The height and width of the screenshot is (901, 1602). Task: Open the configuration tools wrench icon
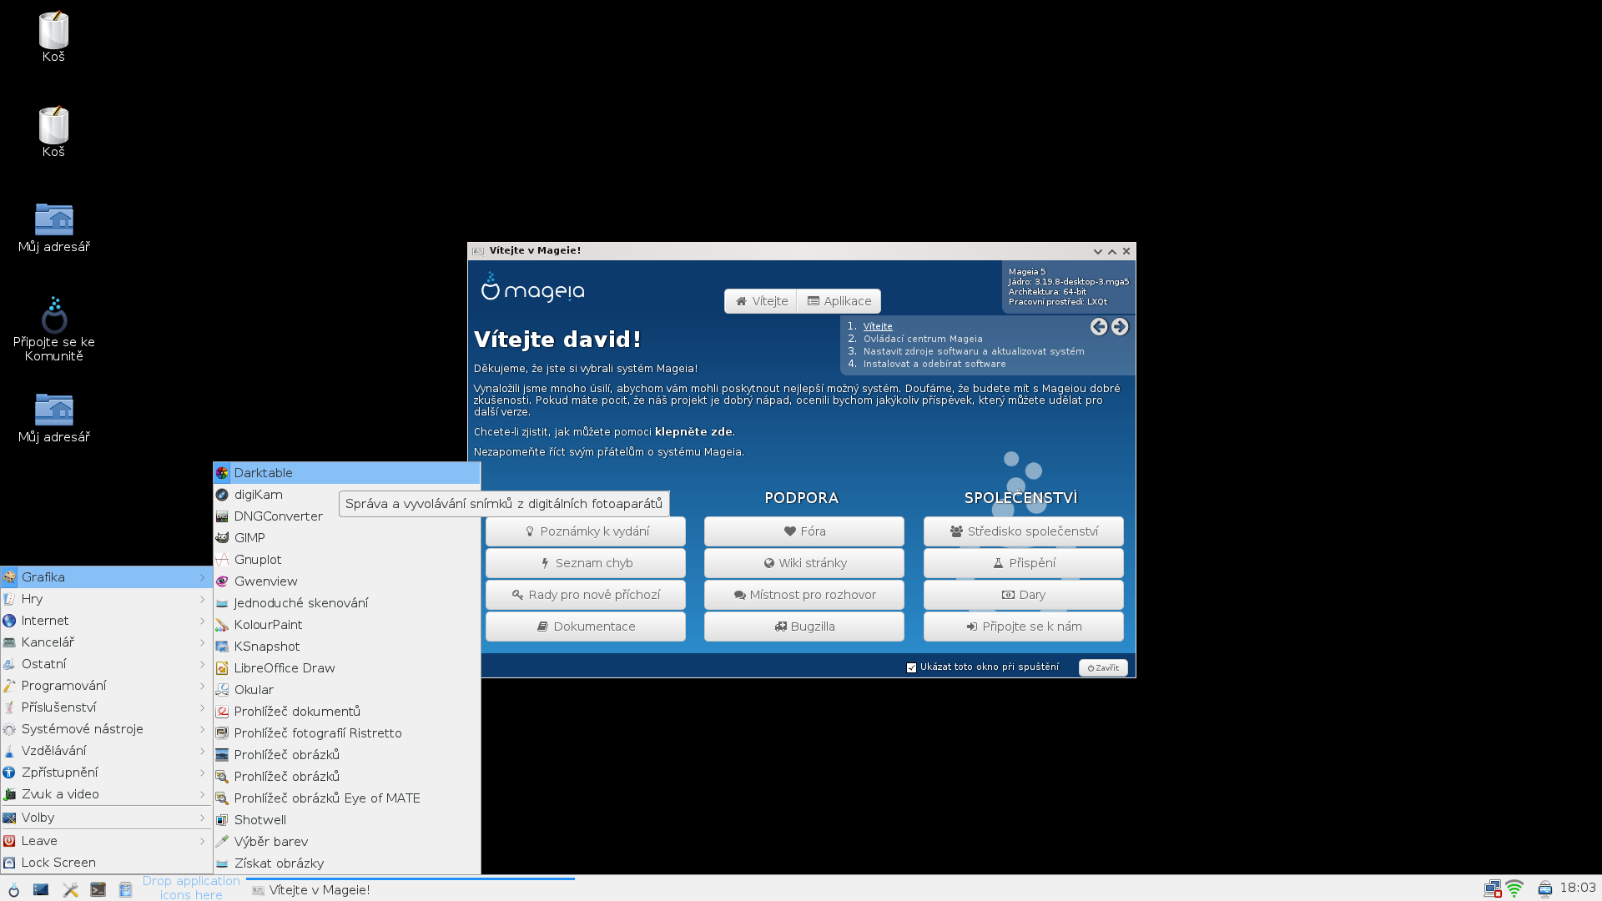[x=70, y=889]
